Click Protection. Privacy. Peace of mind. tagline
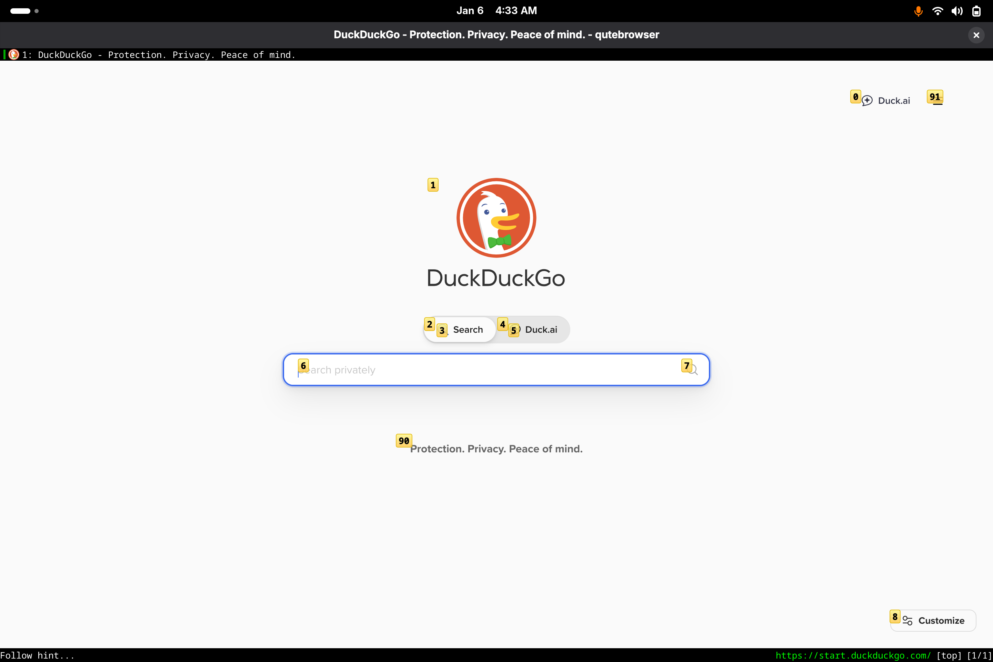993x662 pixels. click(496, 449)
